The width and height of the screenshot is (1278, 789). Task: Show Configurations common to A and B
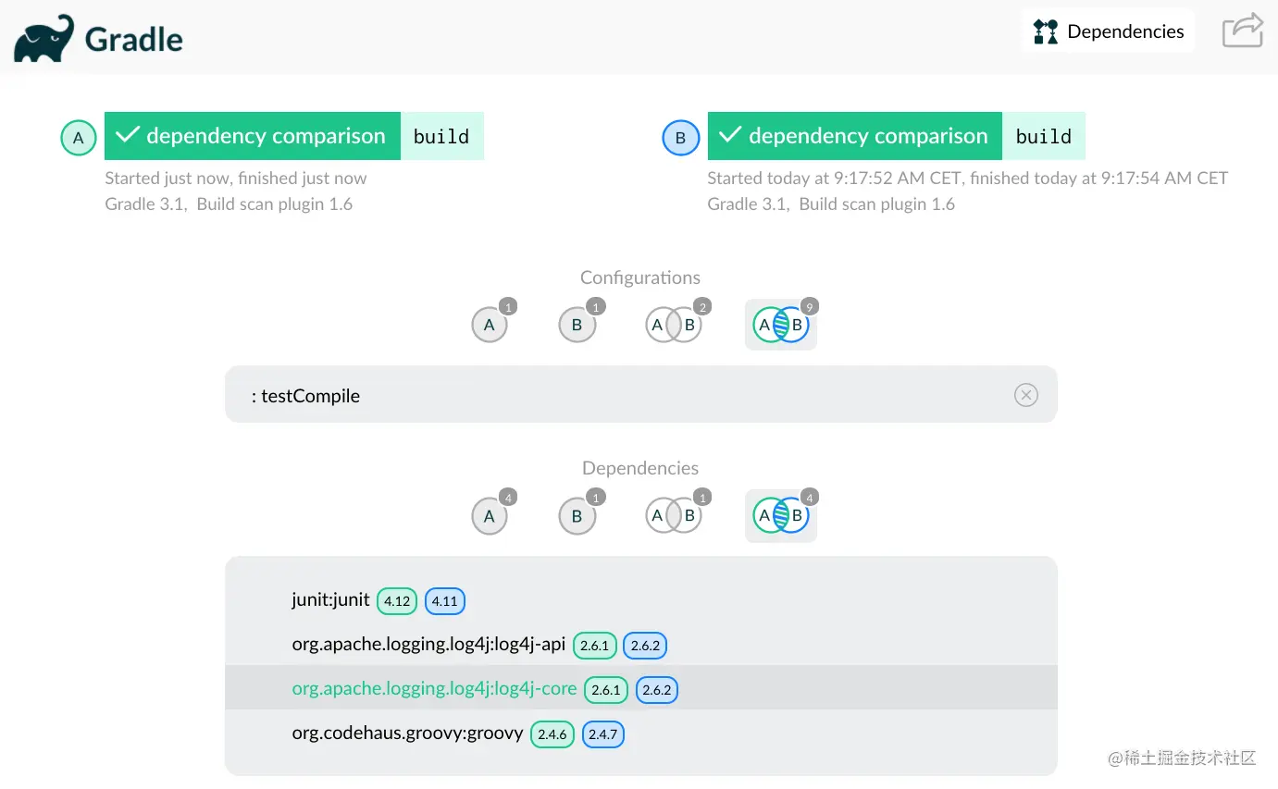click(x=674, y=326)
